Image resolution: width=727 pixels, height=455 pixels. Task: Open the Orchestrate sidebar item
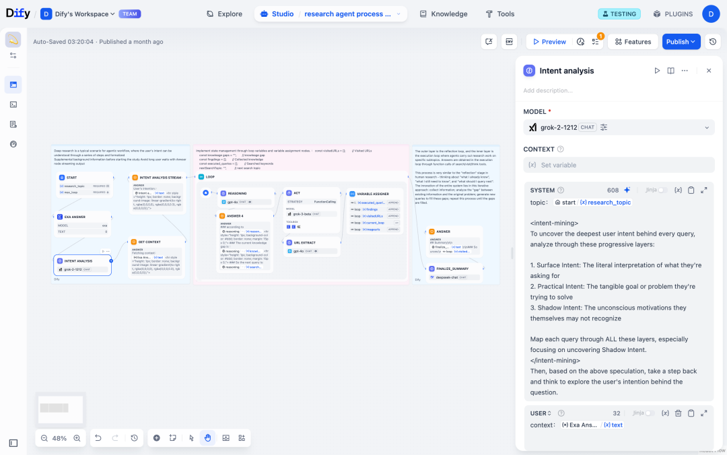click(13, 85)
